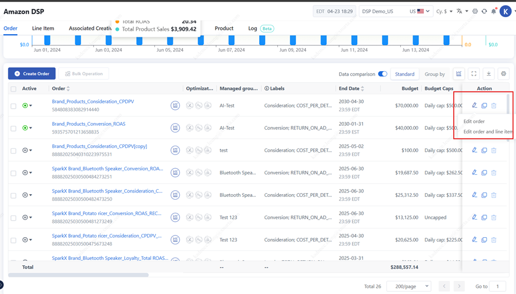The height and width of the screenshot is (294, 516).
Task: Enter fullscreen view of the table
Action: pyautogui.click(x=474, y=74)
